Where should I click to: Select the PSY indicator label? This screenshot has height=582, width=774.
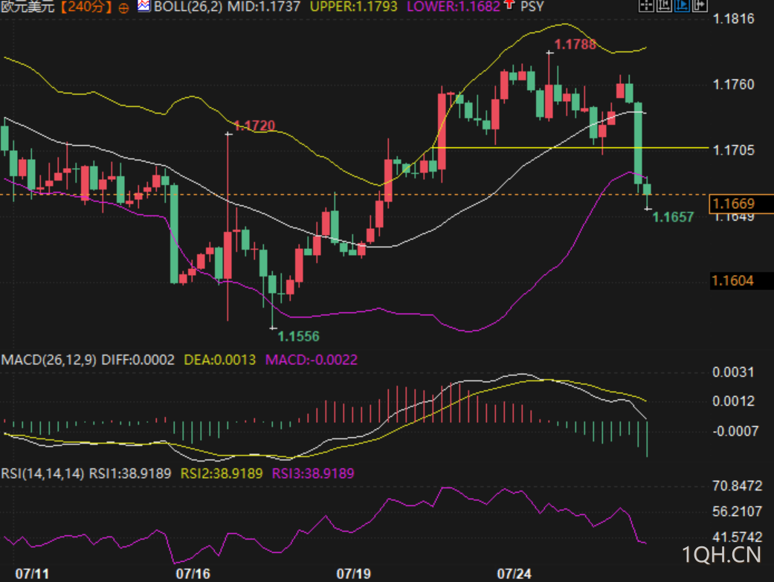point(532,7)
